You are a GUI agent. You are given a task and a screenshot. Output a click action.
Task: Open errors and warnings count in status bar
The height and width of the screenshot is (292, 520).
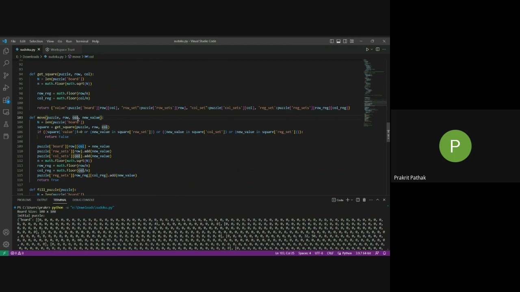17,253
